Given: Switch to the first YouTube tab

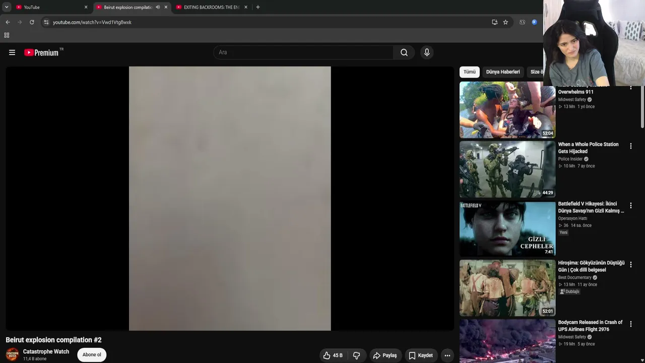Looking at the screenshot, I should tap(52, 7).
